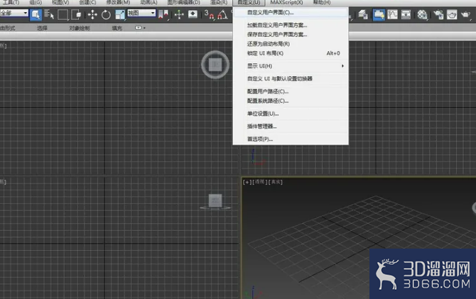Open the 视图(V) menu
Image resolution: width=476 pixels, height=299 pixels.
pos(60,2)
